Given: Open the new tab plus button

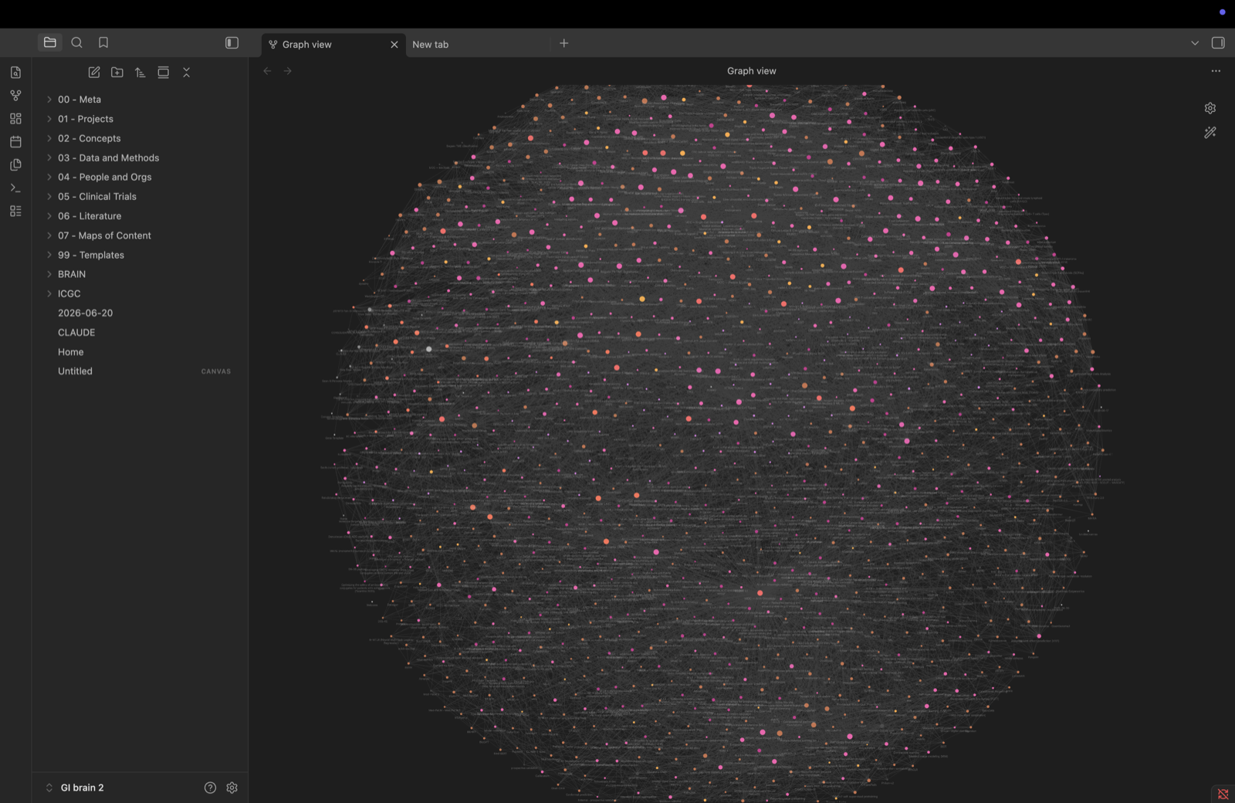Looking at the screenshot, I should [564, 43].
